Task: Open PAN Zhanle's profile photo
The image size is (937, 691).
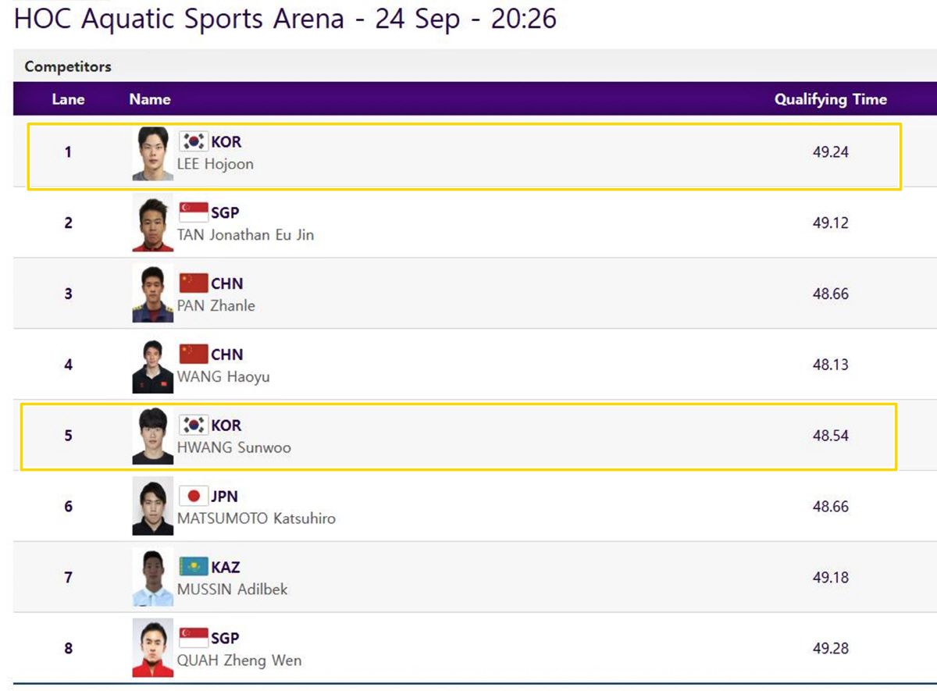Action: click(x=153, y=294)
